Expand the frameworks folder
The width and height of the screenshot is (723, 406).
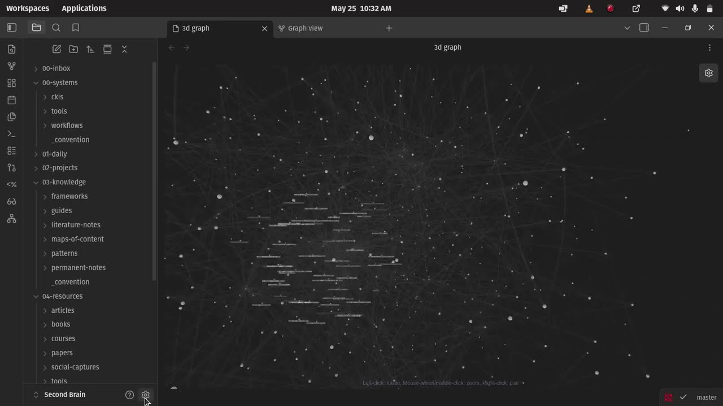point(45,196)
